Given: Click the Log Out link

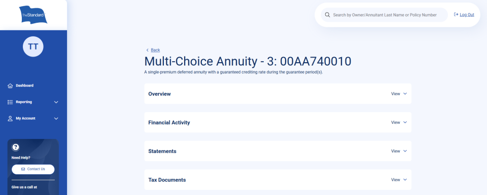Looking at the screenshot, I should coord(467,15).
